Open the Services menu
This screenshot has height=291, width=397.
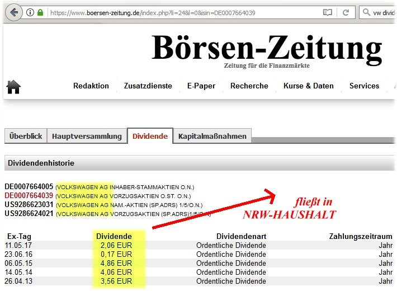click(x=364, y=86)
